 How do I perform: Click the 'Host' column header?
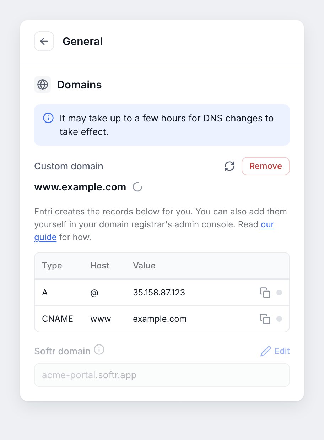pos(100,266)
